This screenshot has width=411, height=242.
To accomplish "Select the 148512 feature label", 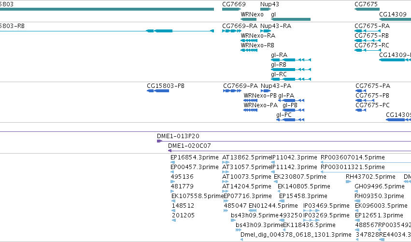I will 183,206.
